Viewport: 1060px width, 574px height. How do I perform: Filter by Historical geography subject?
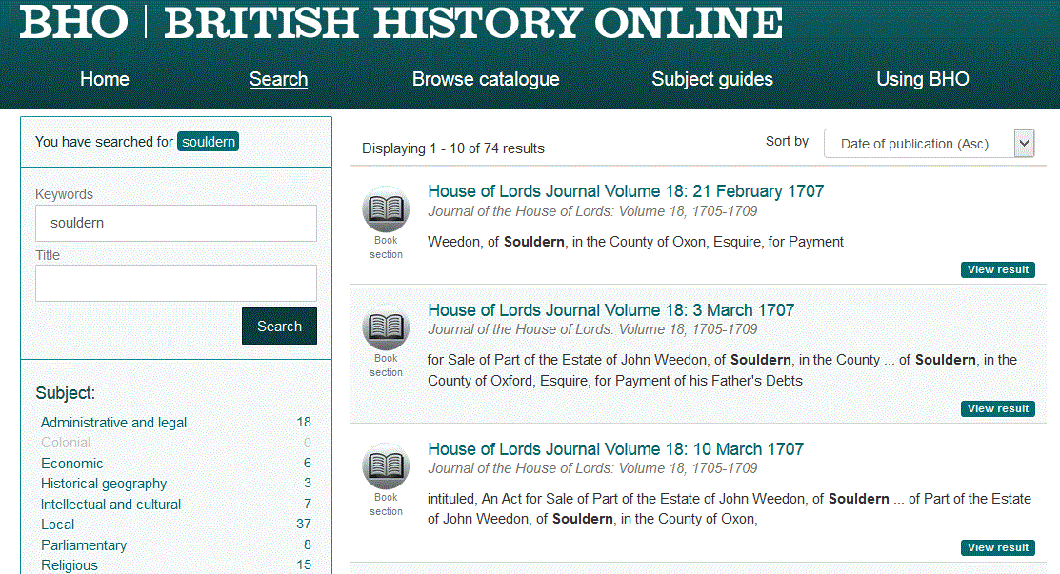coord(104,484)
